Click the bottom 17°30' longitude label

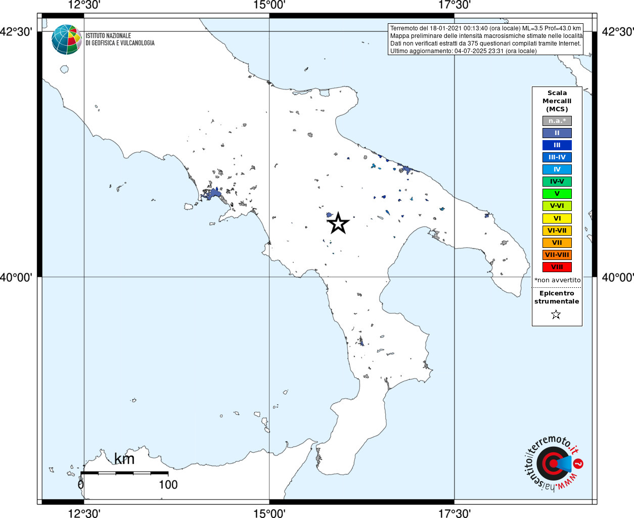coord(455,513)
